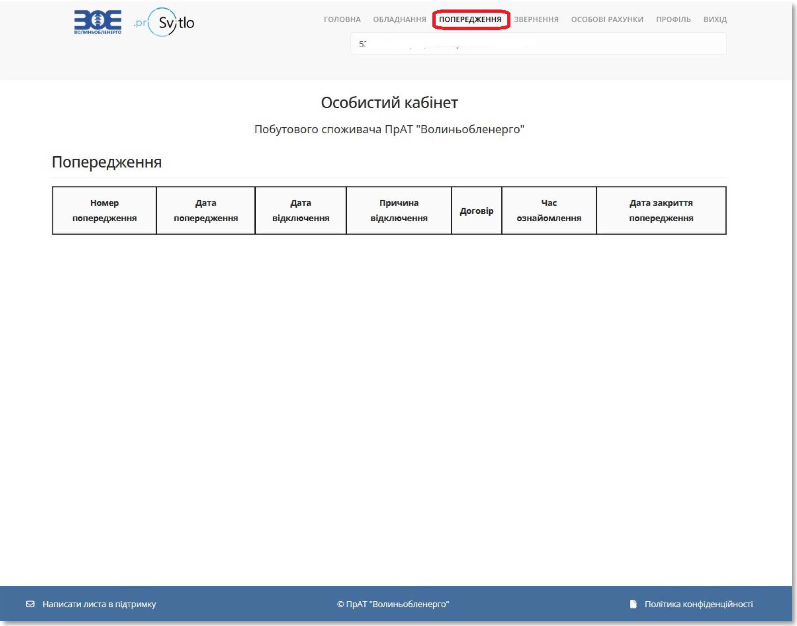The width and height of the screenshot is (797, 626).
Task: Click the Дата попередження column header
Action: [x=206, y=211]
